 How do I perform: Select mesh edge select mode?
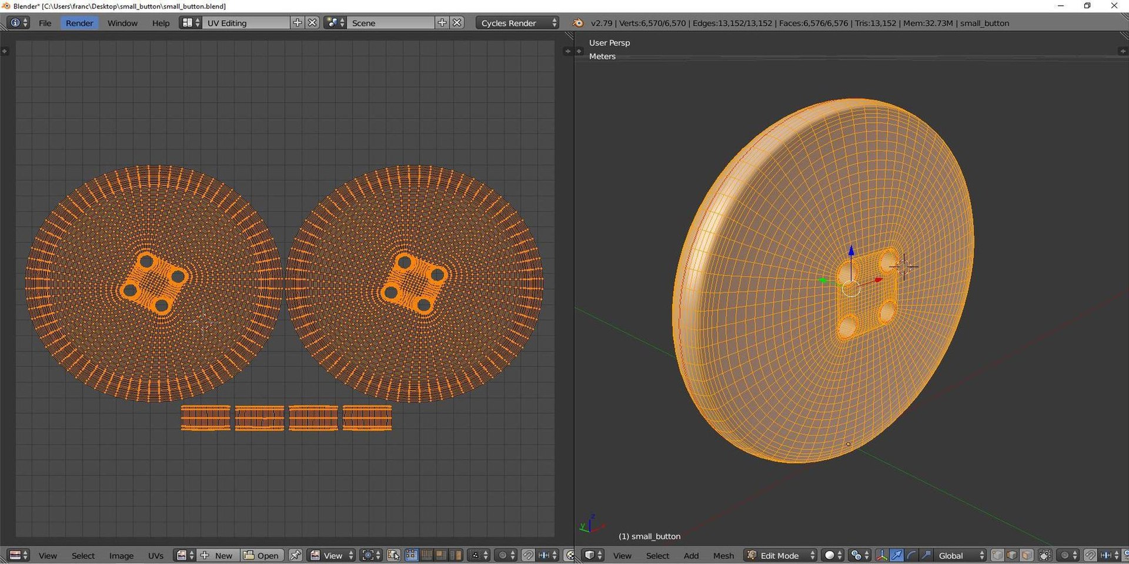[x=1012, y=555]
